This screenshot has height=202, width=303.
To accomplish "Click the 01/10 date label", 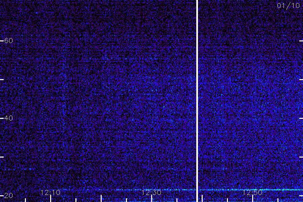I will [x=288, y=6].
